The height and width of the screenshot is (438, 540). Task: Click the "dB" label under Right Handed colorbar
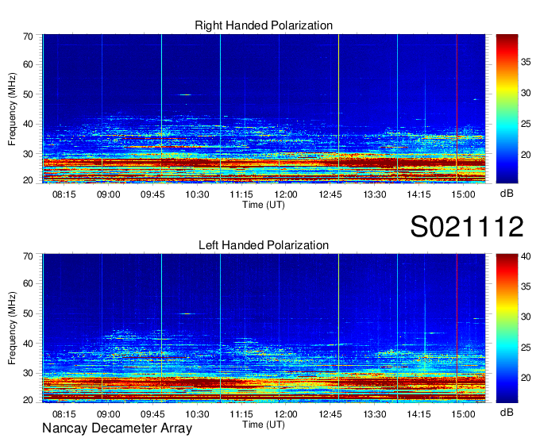click(507, 194)
